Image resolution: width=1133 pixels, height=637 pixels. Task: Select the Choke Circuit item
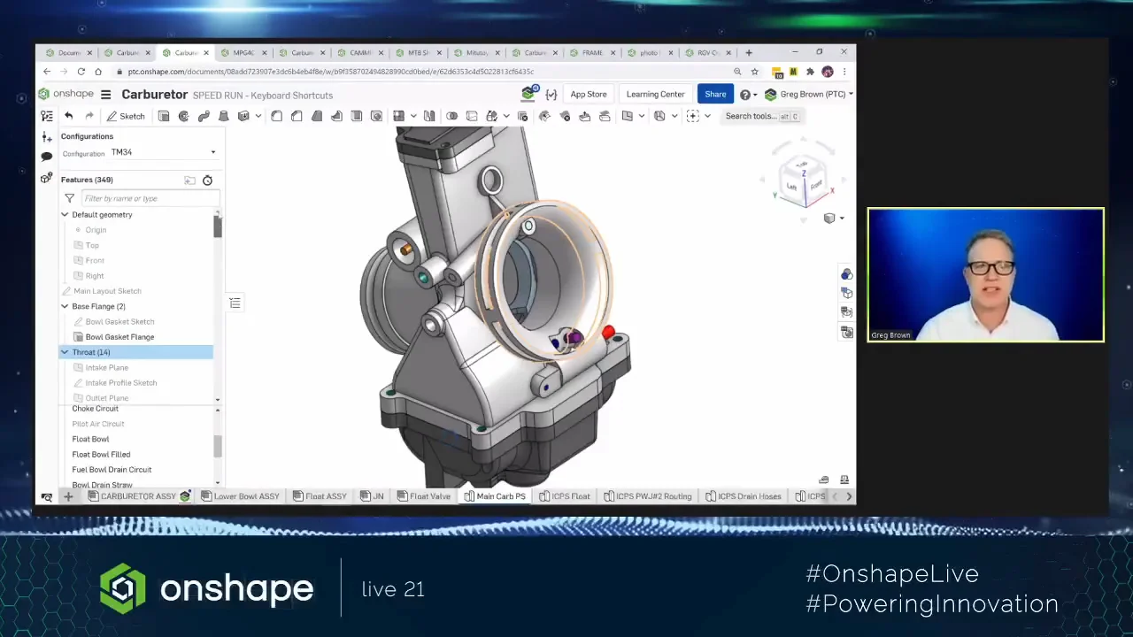(95, 409)
